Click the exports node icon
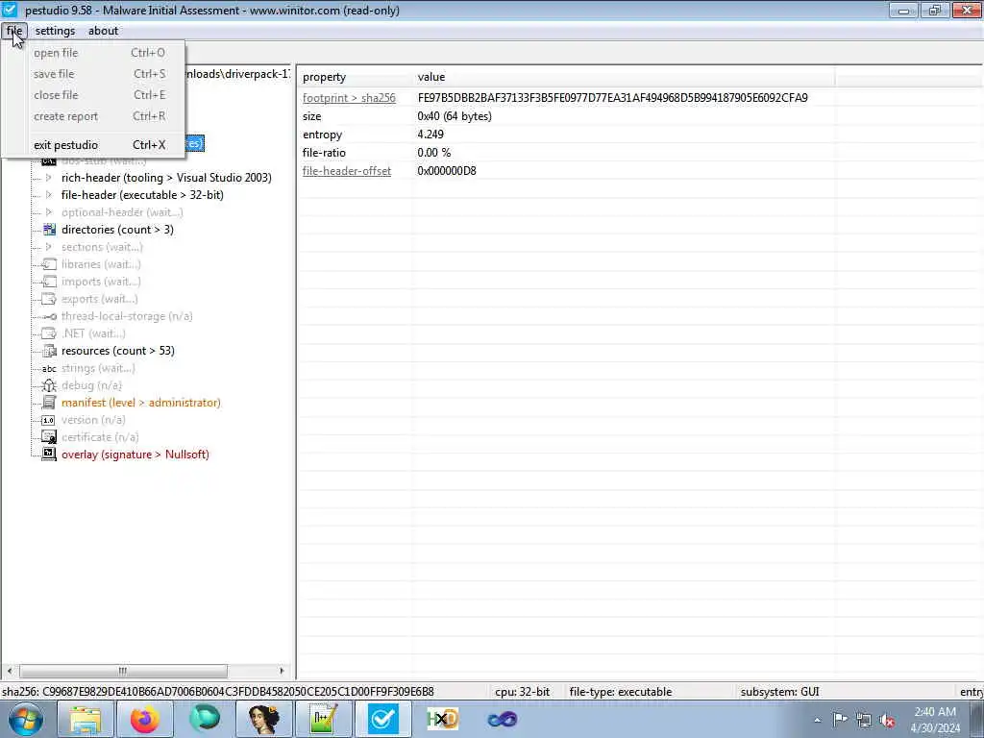984x738 pixels. [49, 300]
